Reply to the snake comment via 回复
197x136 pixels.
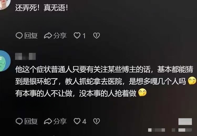coord(31,121)
